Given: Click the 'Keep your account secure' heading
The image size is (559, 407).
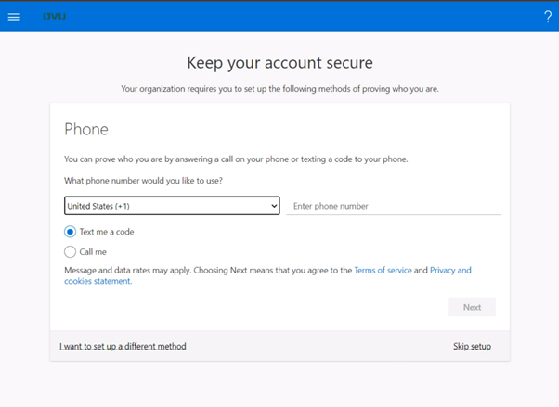Looking at the screenshot, I should point(279,63).
